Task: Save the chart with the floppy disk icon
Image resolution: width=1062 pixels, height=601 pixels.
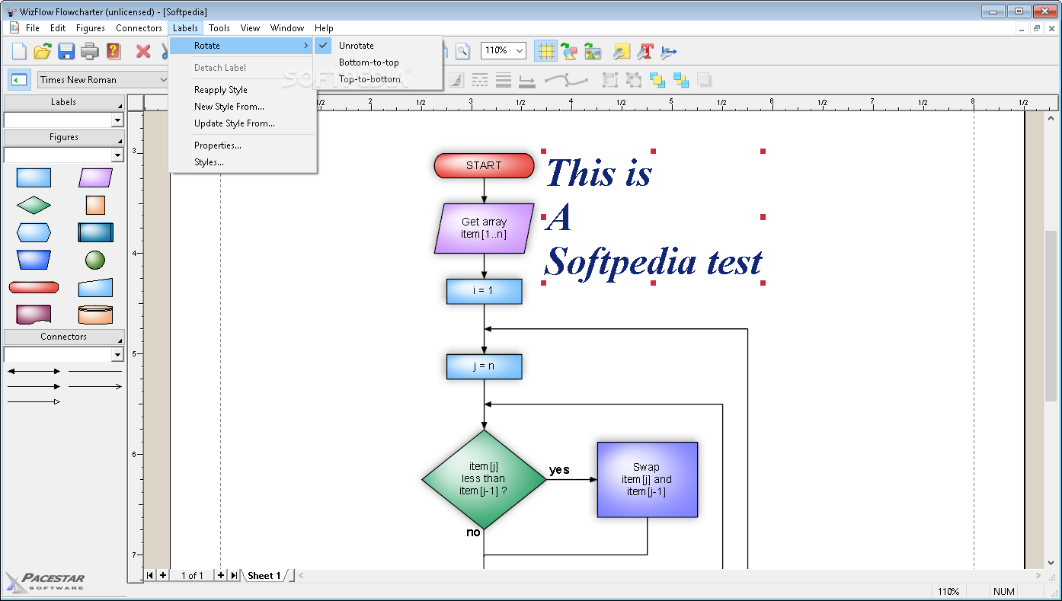Action: click(x=66, y=52)
